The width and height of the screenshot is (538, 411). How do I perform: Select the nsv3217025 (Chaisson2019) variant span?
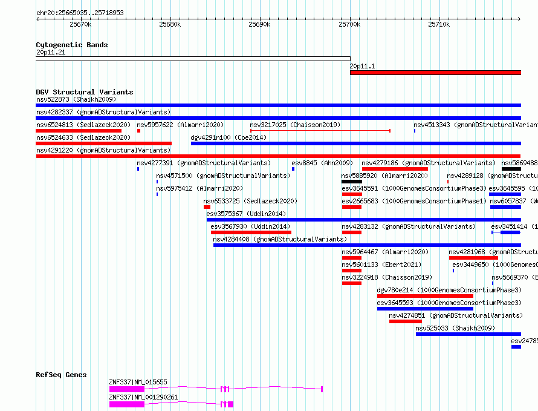pos(320,131)
